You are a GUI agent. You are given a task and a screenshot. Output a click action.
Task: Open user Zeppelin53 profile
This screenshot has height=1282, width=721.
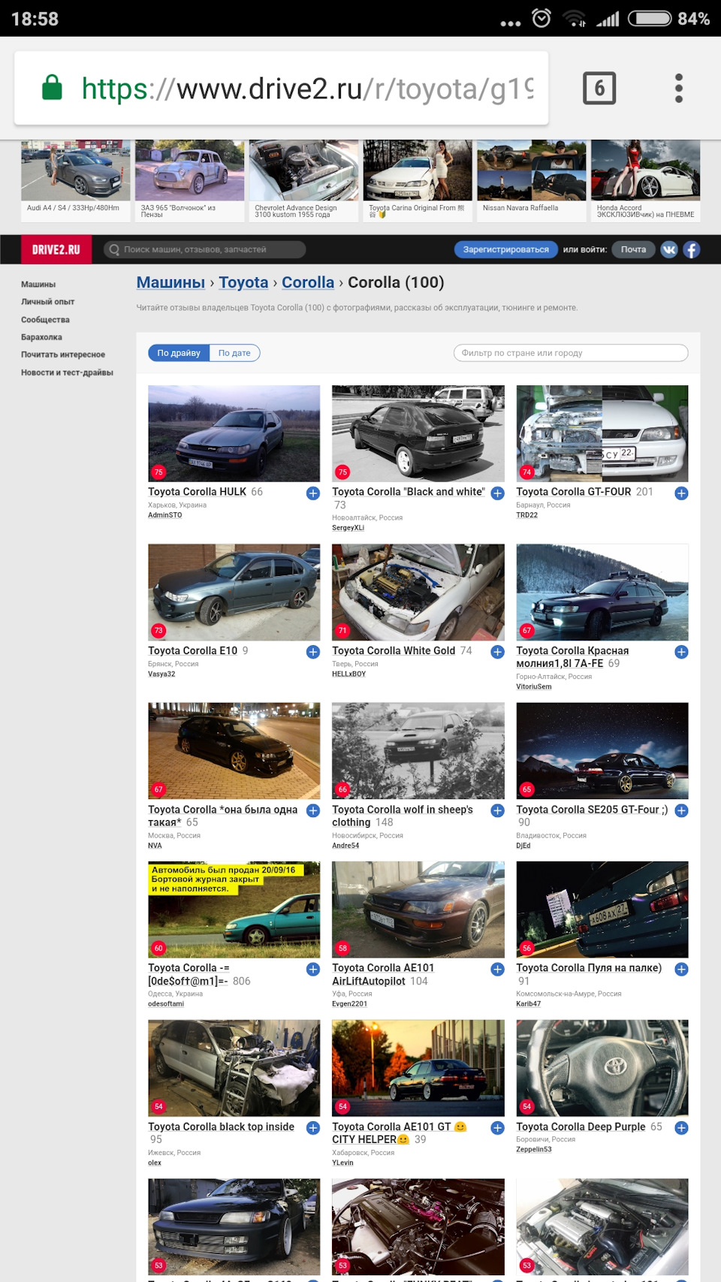[534, 1149]
